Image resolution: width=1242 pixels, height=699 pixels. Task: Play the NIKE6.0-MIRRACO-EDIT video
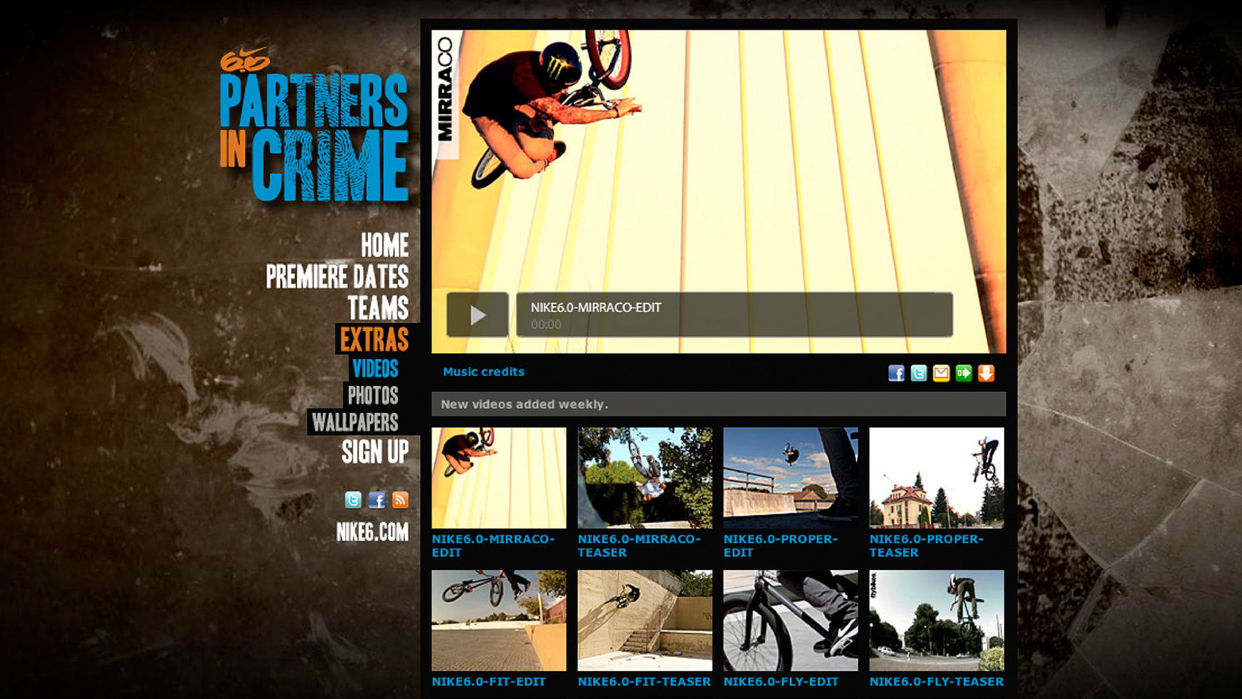click(477, 314)
